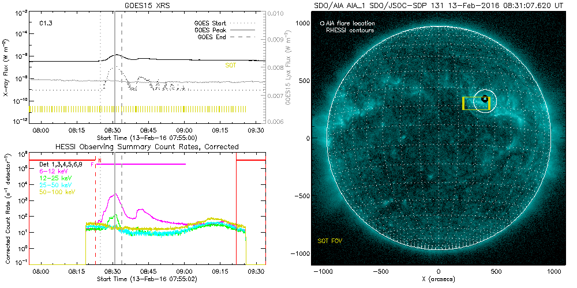Click the black flare location marker on Sun

pyautogui.click(x=485, y=99)
